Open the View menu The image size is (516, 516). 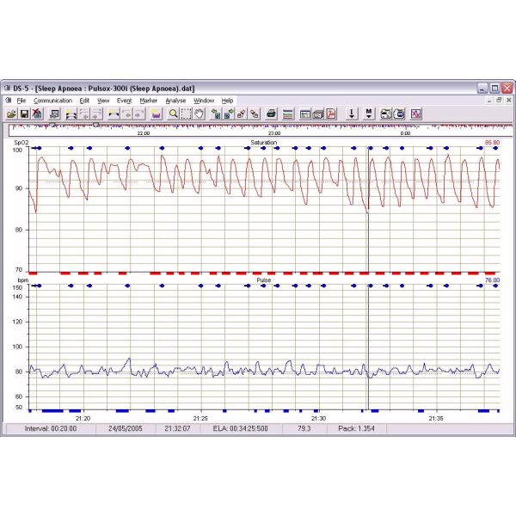pyautogui.click(x=103, y=101)
